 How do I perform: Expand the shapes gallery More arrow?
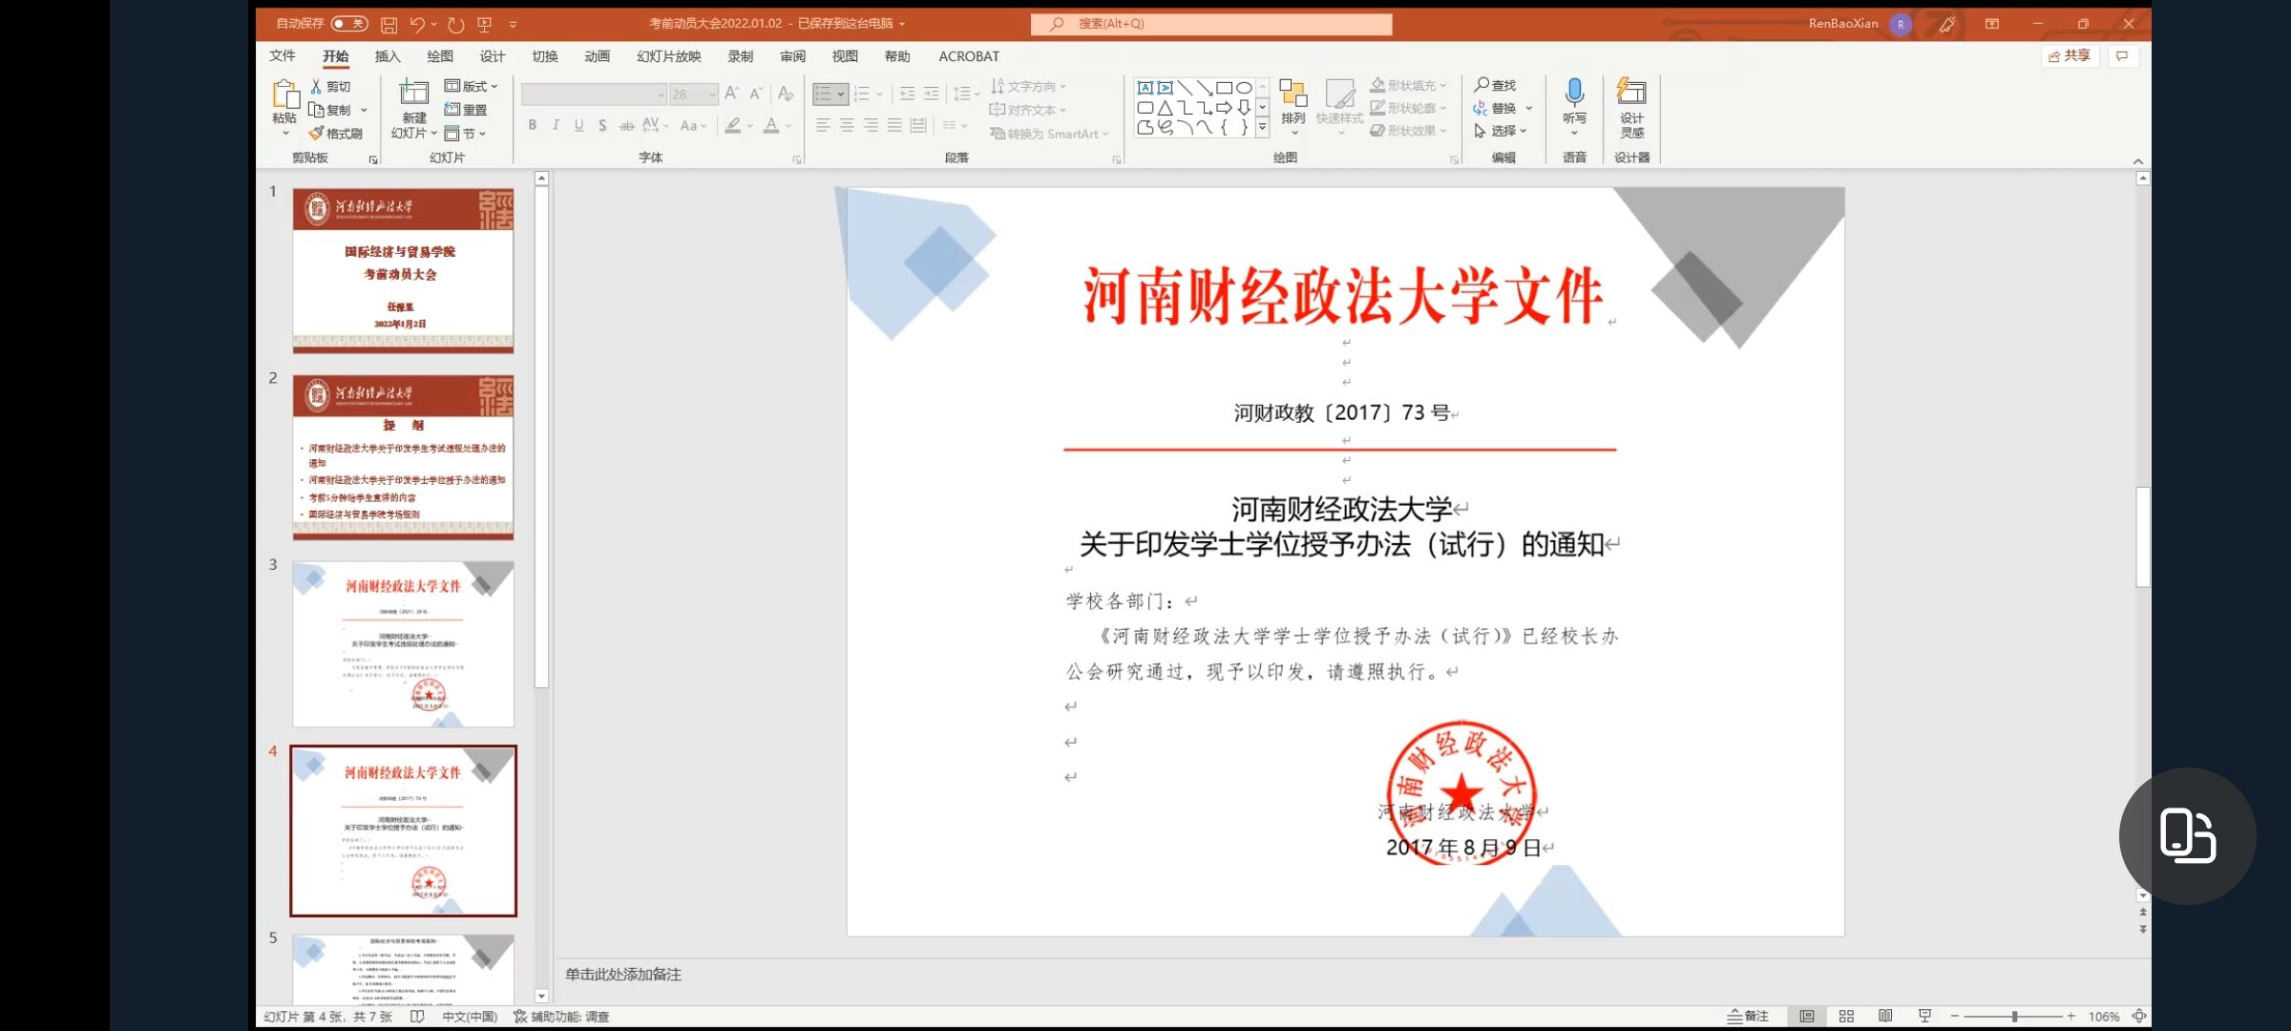click(x=1262, y=126)
